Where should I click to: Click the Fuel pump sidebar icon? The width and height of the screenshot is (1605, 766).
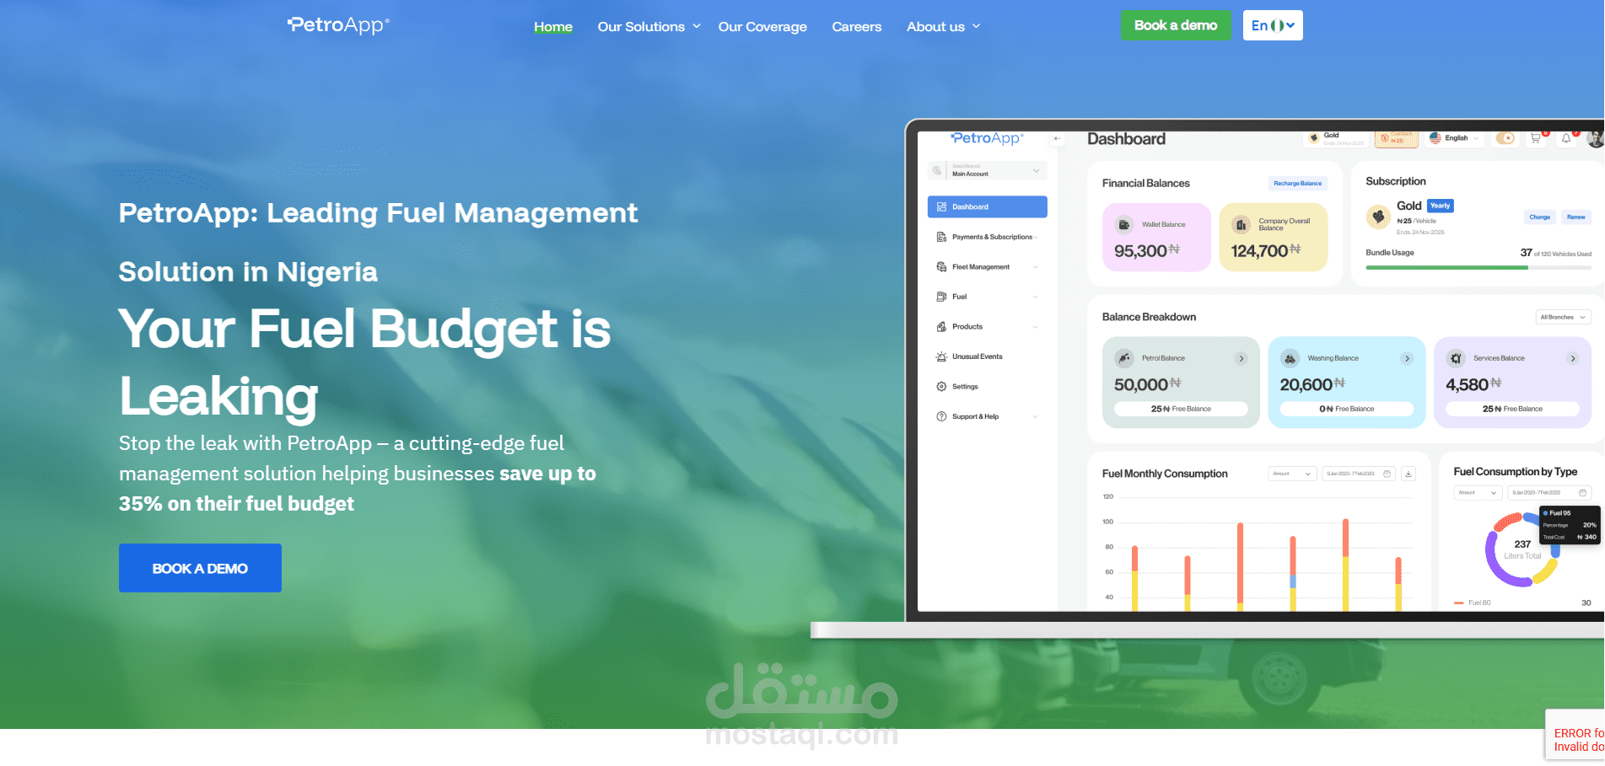click(x=941, y=297)
